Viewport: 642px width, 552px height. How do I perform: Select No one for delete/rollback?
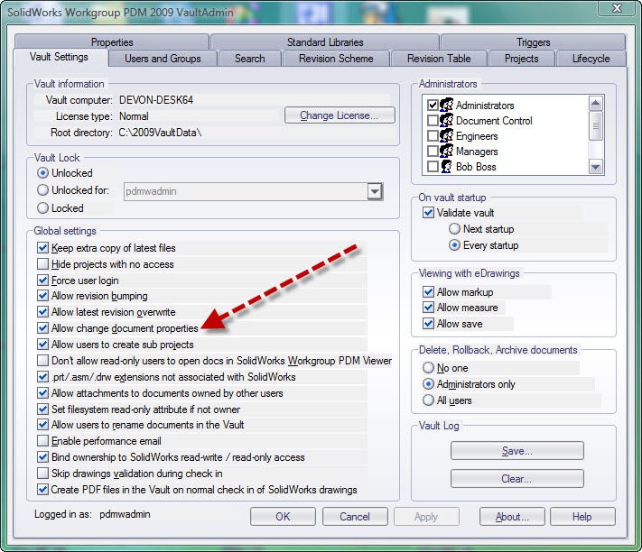[x=428, y=368]
